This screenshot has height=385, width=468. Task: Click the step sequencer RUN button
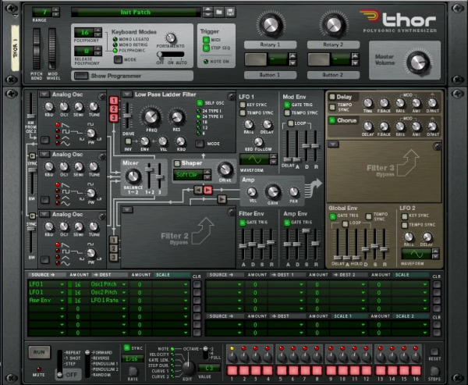click(39, 352)
